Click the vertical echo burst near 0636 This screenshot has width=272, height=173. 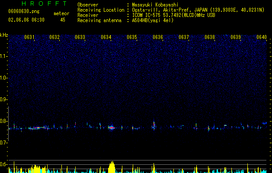pos(154,125)
